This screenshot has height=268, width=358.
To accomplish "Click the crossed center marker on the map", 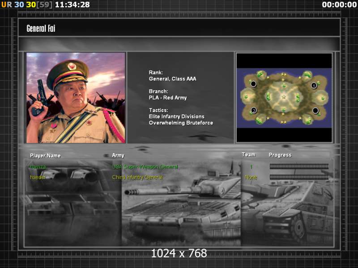I will click(x=284, y=97).
